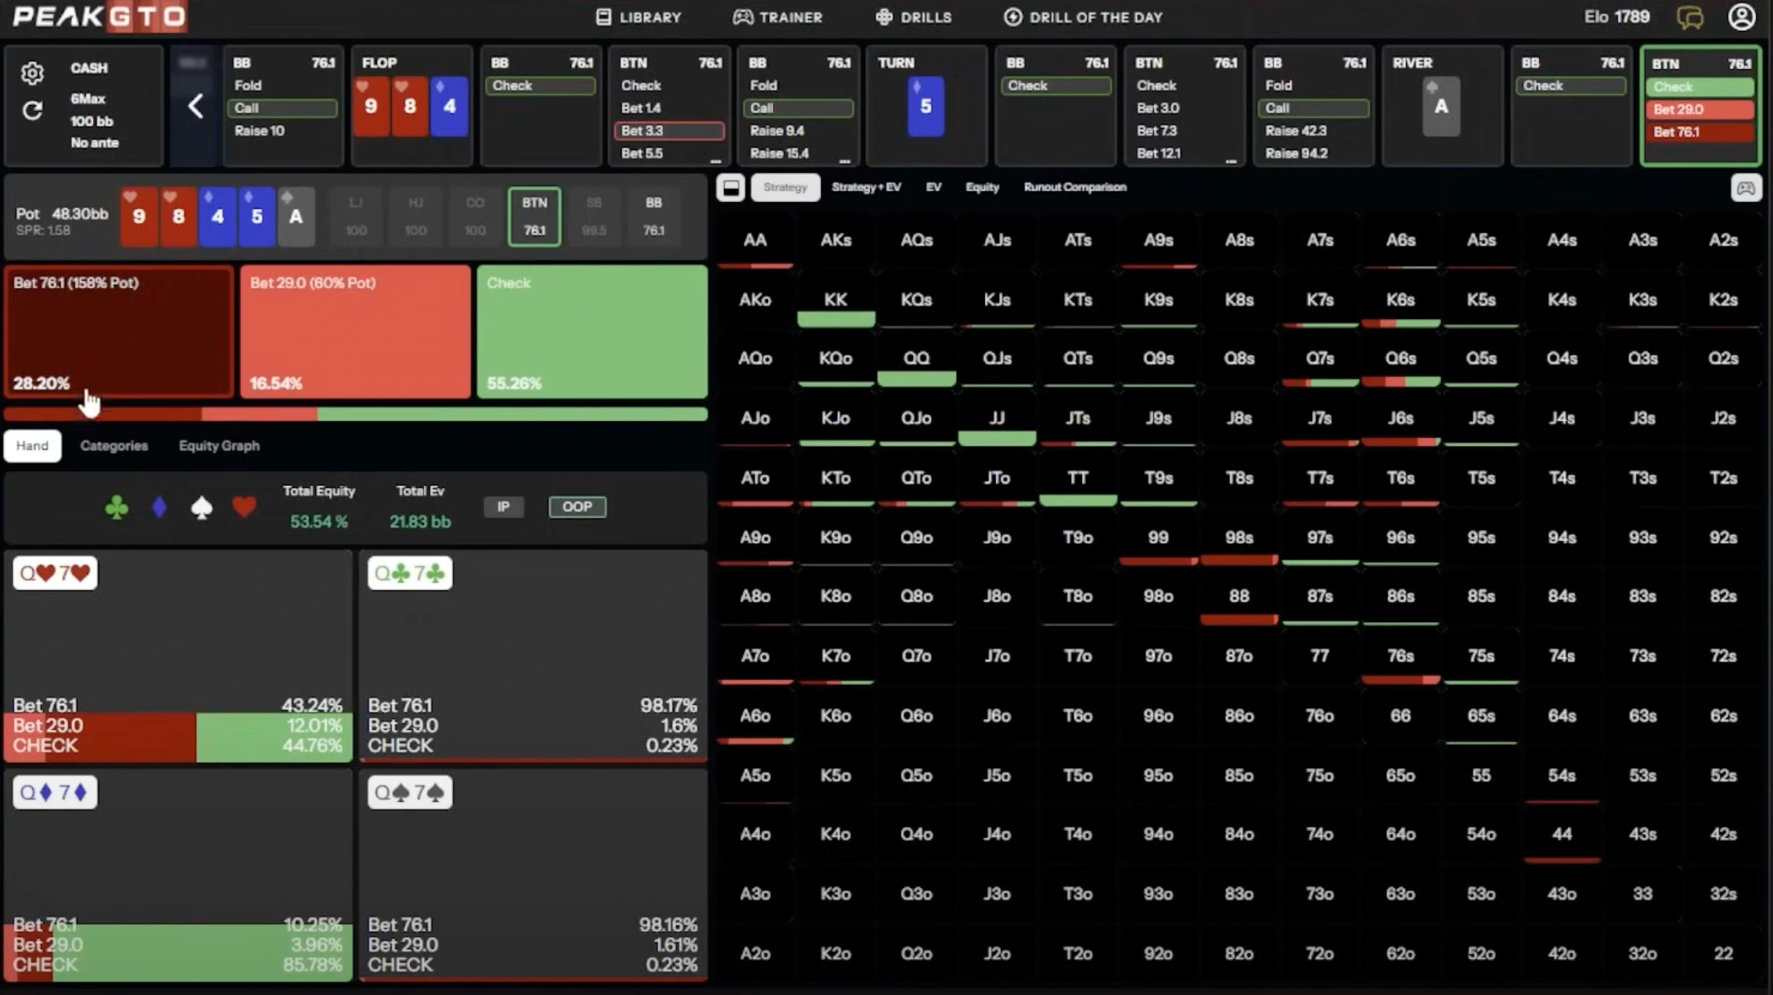Filter by clubs suit icon
This screenshot has width=1773, height=995.
pos(117,508)
